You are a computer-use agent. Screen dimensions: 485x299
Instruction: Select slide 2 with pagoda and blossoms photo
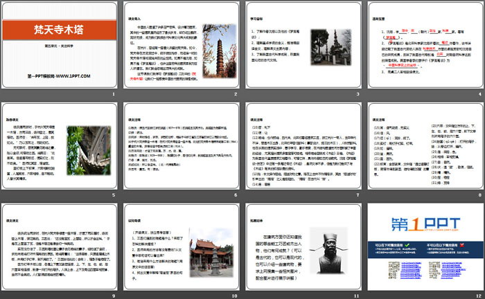pos(182,45)
